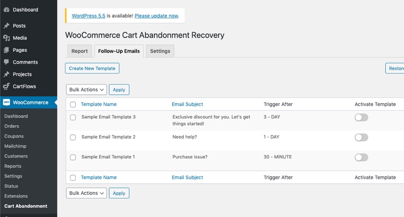Screen dimensions: 404x217
Task: Check the box for Sample Email Template 2
Action: 73,137
